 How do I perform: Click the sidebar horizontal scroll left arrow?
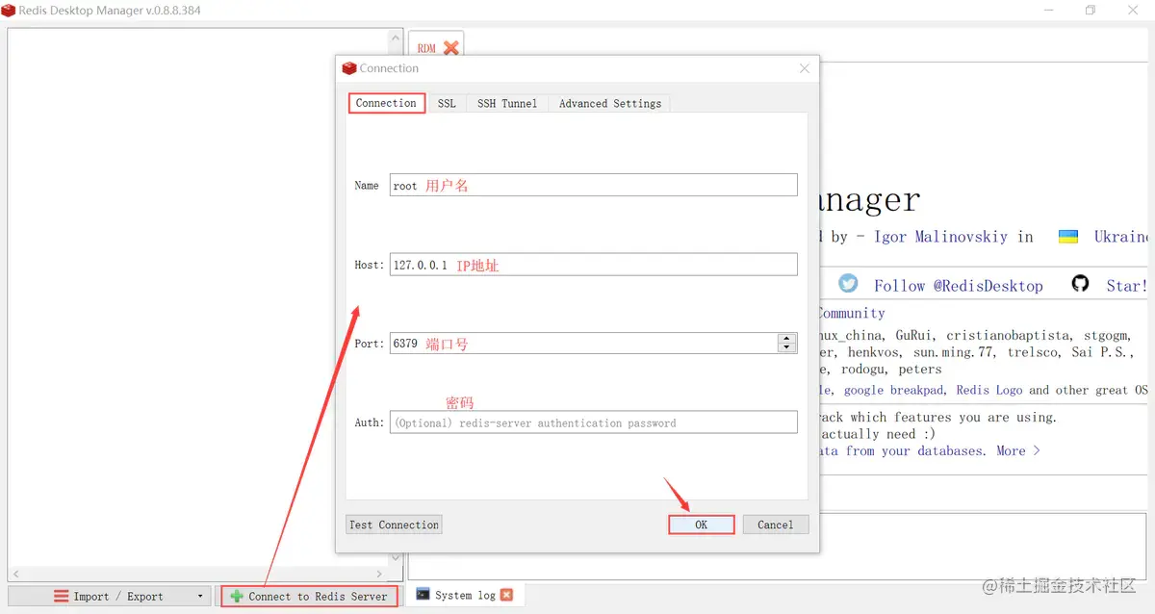(x=15, y=574)
